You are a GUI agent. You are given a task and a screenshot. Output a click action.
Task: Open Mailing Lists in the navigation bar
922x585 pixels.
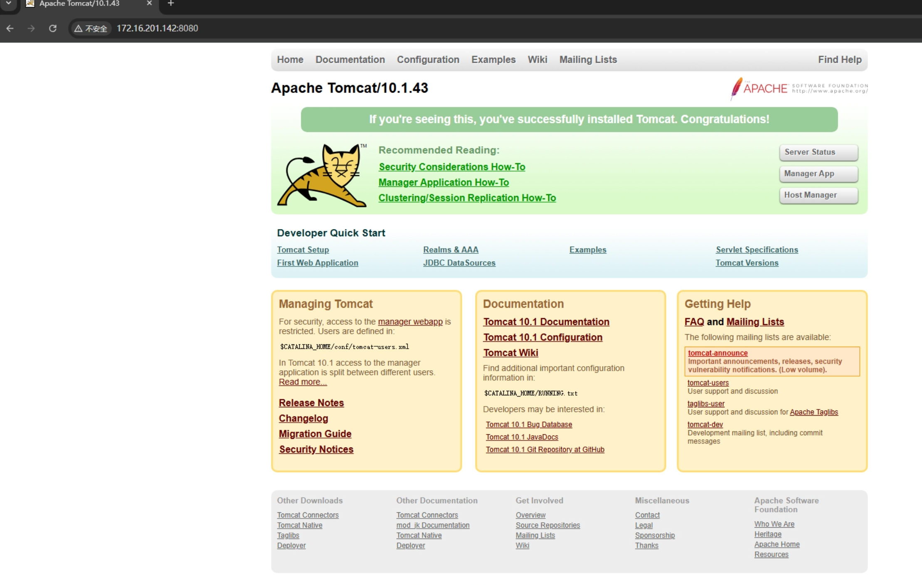tap(588, 59)
